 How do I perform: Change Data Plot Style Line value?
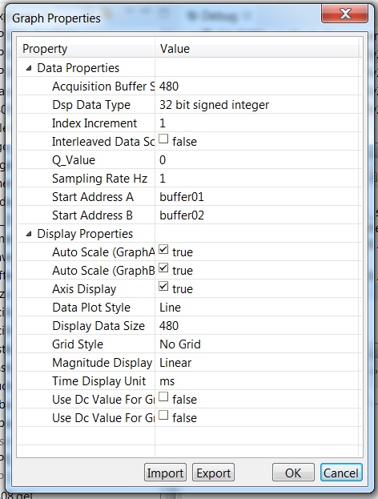coord(258,308)
